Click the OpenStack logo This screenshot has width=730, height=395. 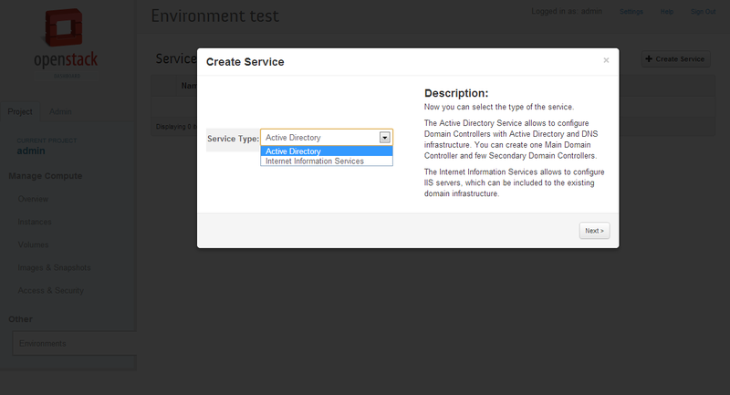pyautogui.click(x=66, y=44)
